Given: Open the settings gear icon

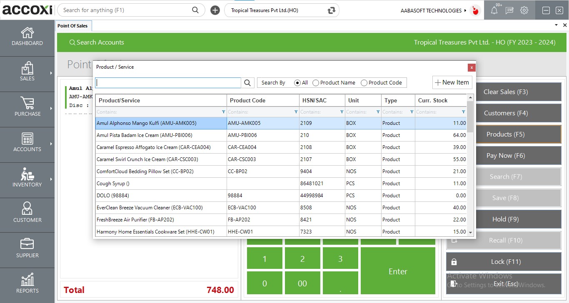Looking at the screenshot, I should pos(524,10).
